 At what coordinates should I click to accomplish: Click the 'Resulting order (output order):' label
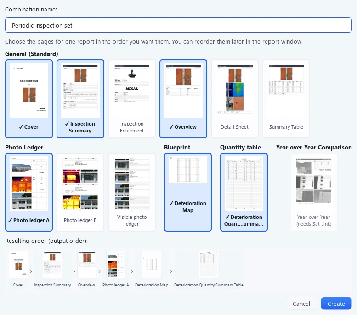[x=46, y=241]
